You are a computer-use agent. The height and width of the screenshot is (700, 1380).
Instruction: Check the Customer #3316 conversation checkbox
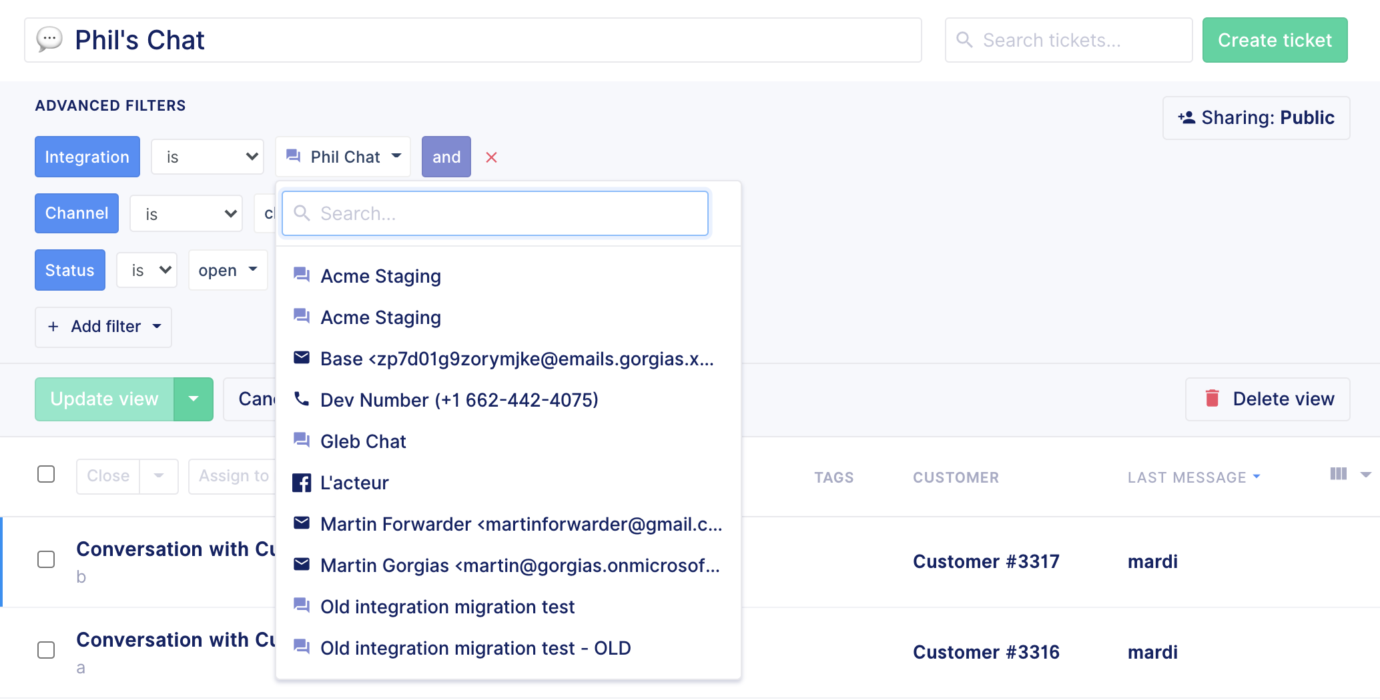click(46, 650)
